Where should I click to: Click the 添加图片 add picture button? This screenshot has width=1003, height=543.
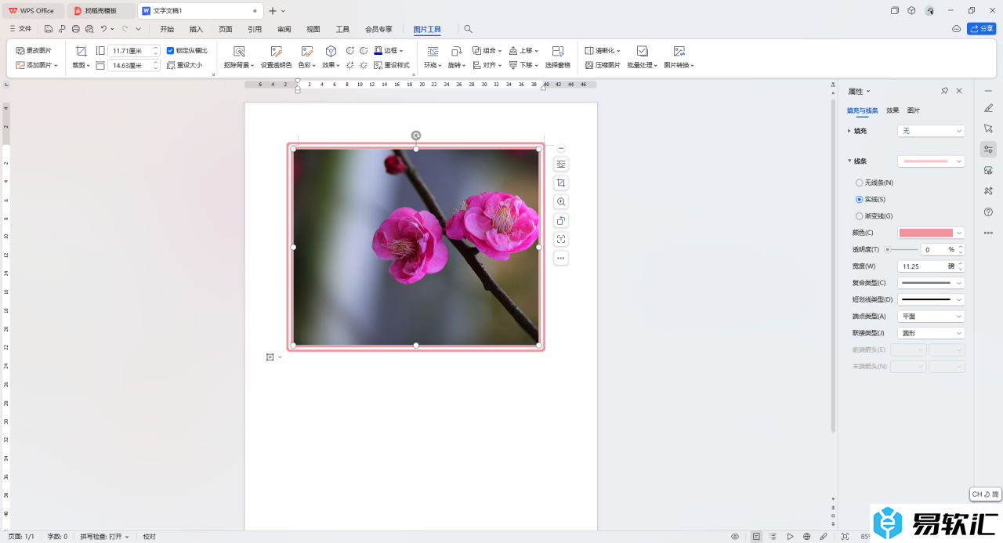[36, 65]
